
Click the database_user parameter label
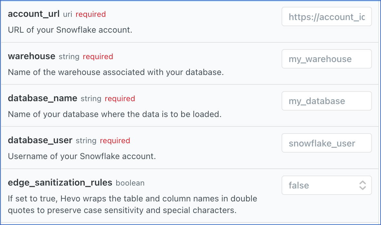[x=40, y=140]
